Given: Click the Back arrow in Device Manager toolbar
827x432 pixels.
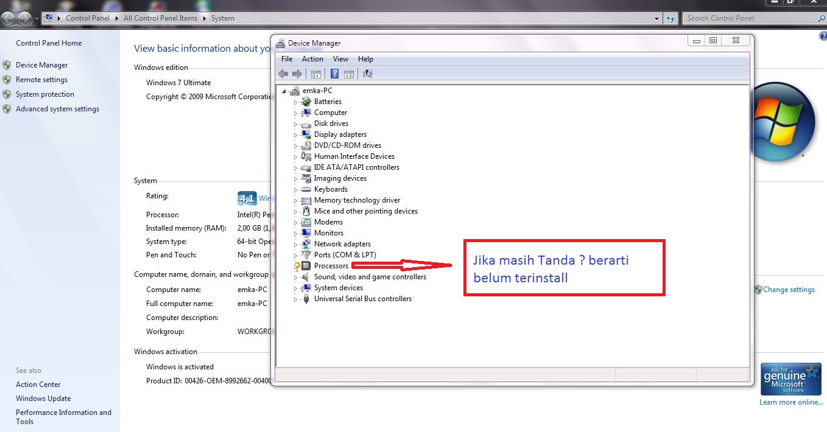Looking at the screenshot, I should pyautogui.click(x=283, y=74).
